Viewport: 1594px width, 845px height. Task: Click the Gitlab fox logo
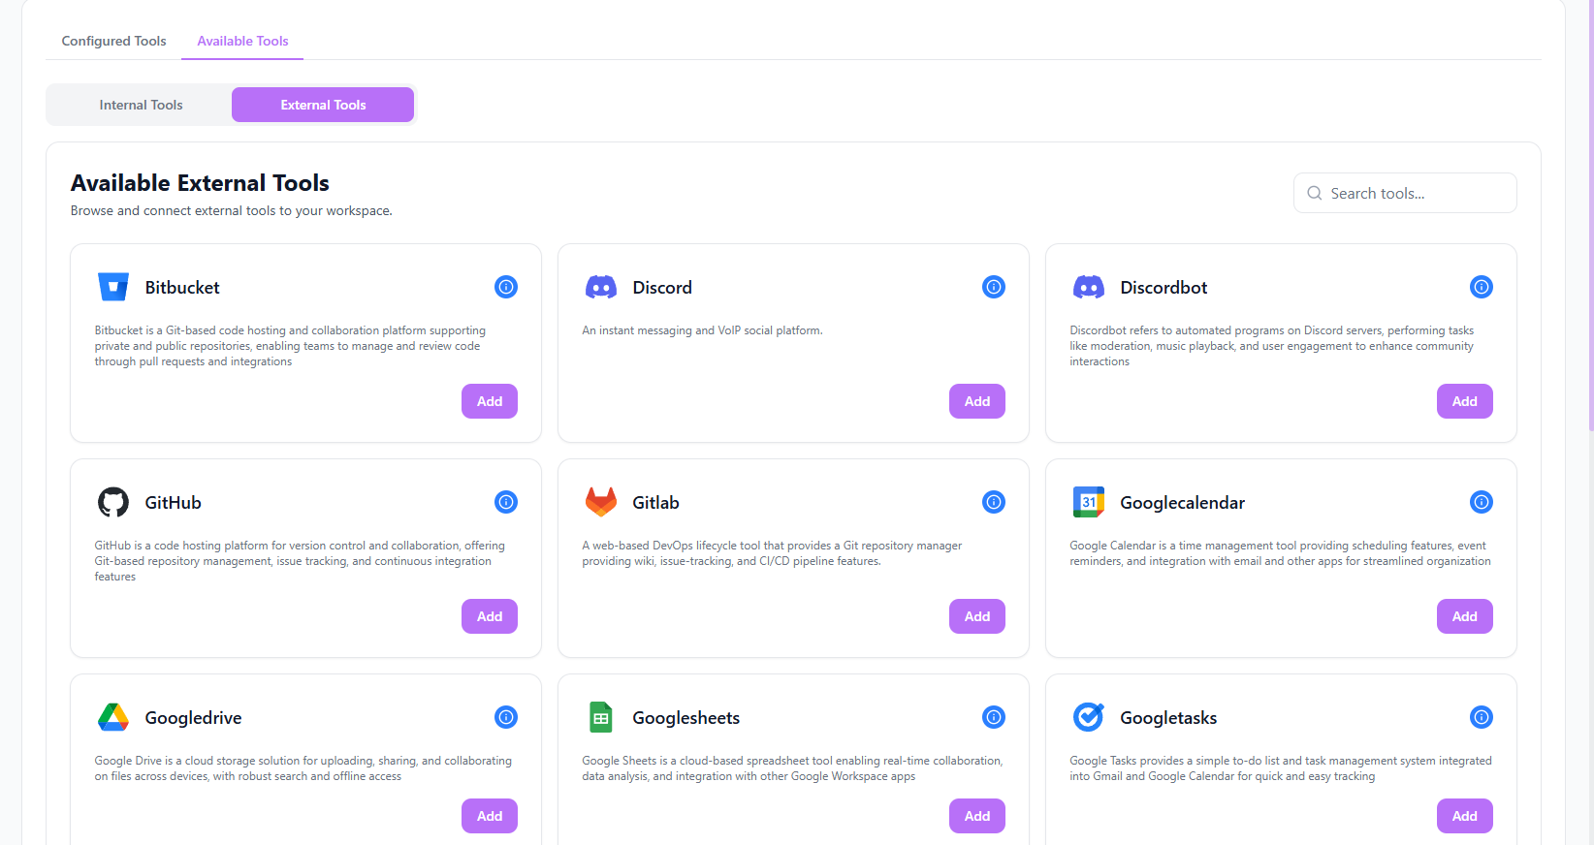601,502
